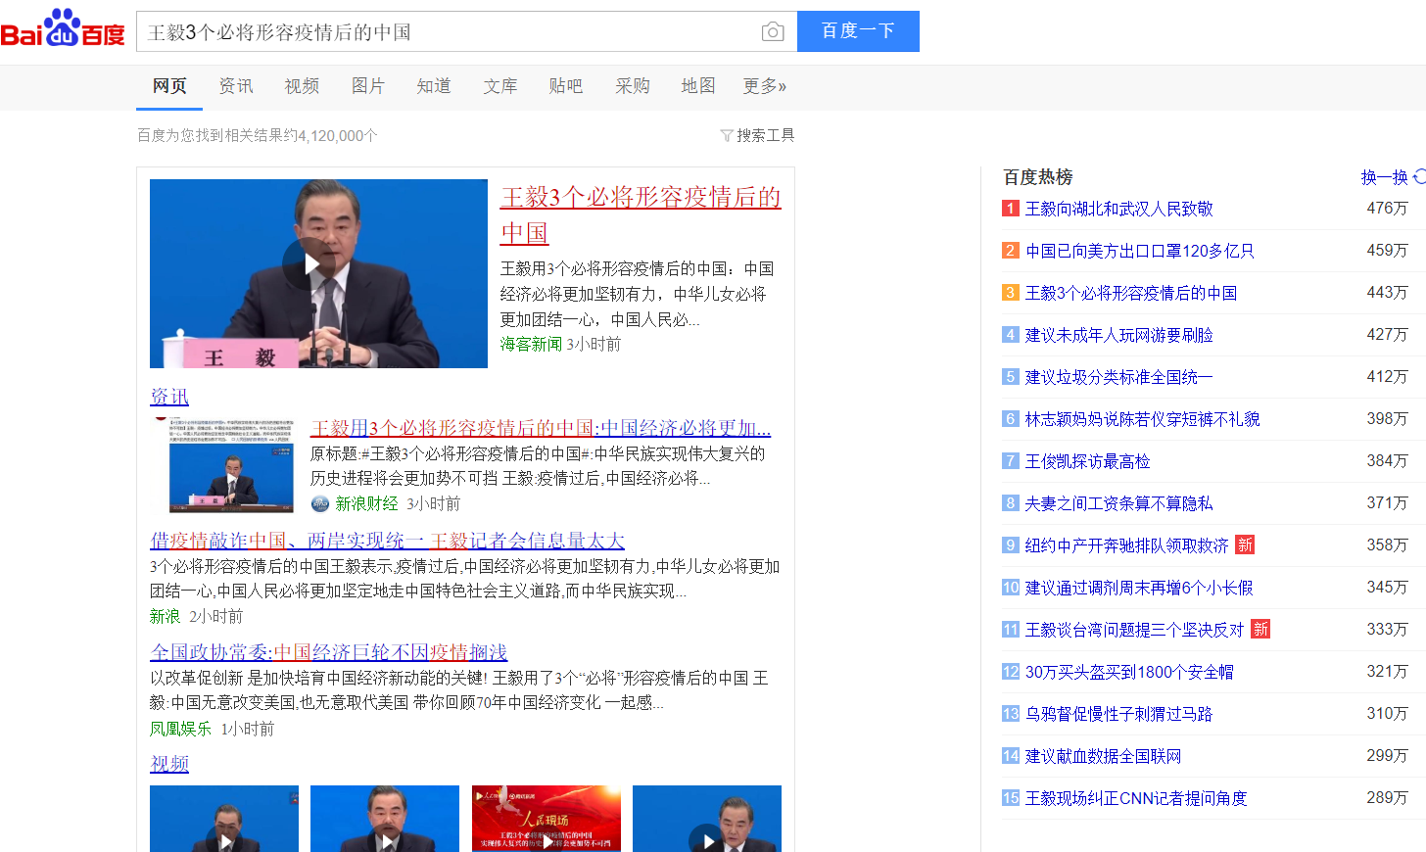
Task: Open hot topic 建议献血数据全国联网
Action: 1104,756
